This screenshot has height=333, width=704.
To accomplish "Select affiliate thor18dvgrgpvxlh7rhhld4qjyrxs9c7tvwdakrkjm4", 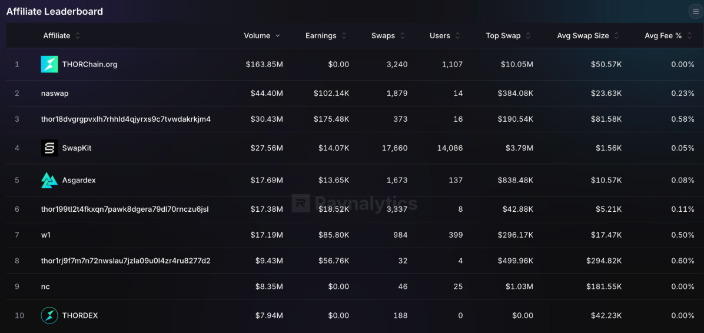I will pyautogui.click(x=126, y=119).
